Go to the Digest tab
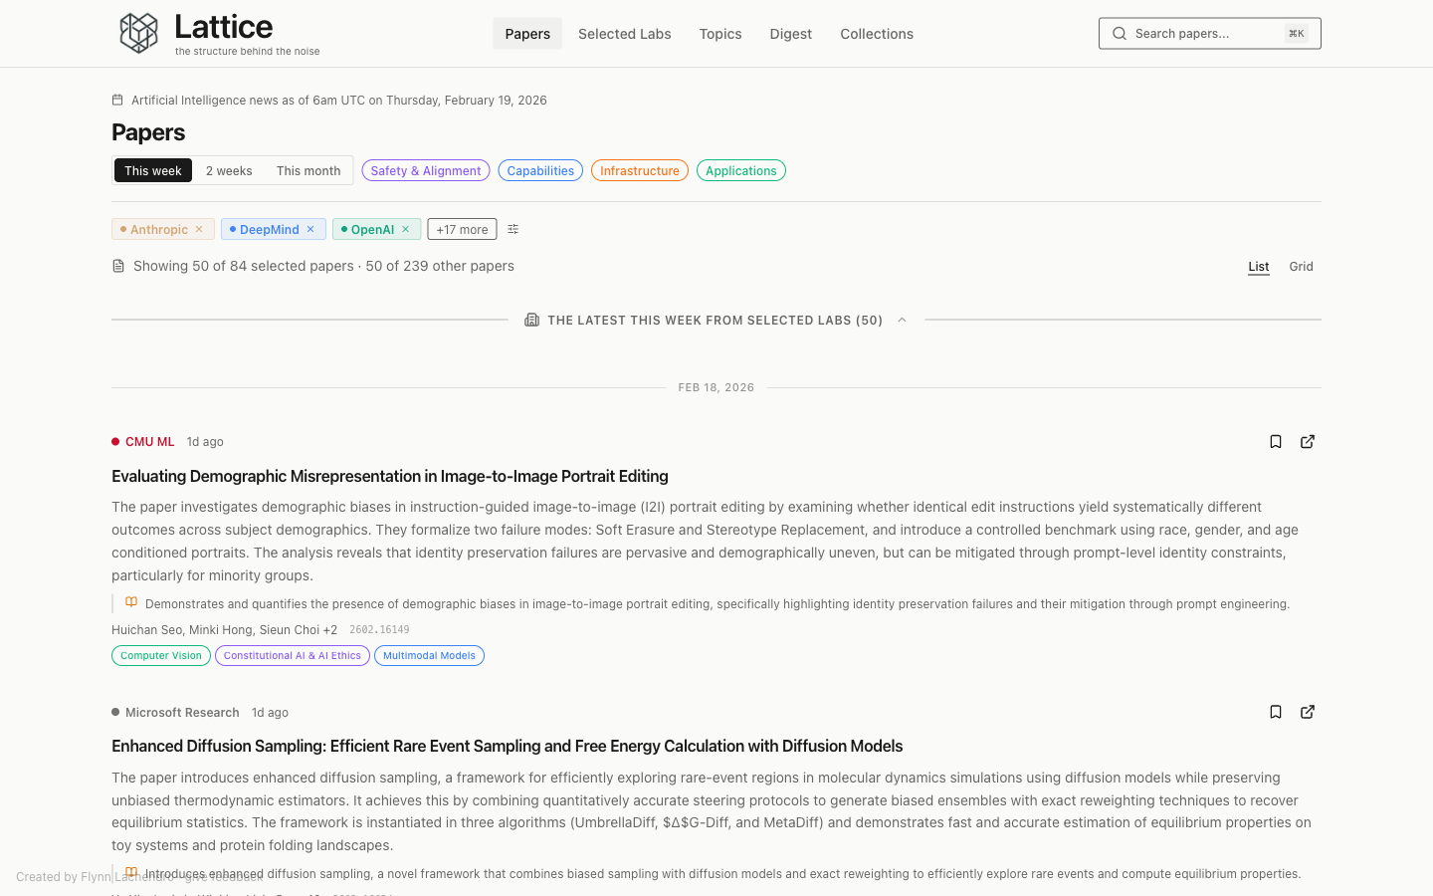The image size is (1433, 896). click(790, 34)
